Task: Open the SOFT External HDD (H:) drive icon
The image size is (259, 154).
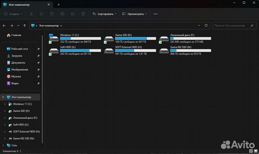Action: [x=109, y=51]
